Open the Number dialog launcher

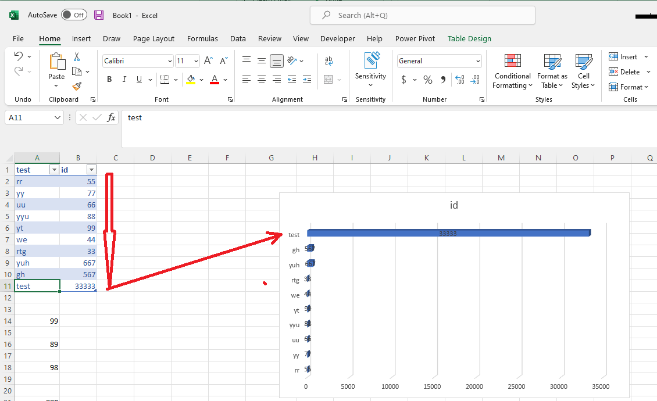click(x=482, y=99)
